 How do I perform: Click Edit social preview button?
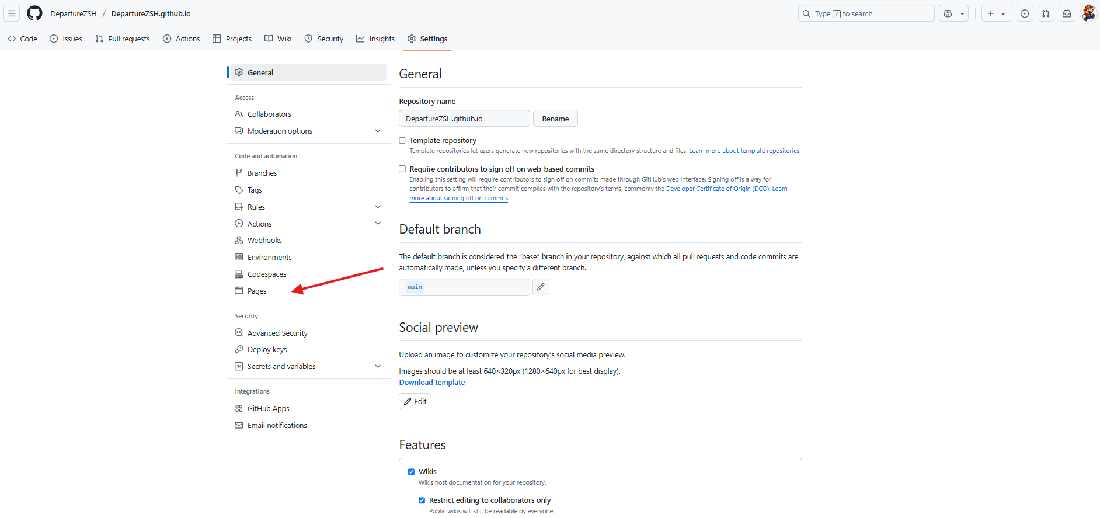click(x=415, y=401)
